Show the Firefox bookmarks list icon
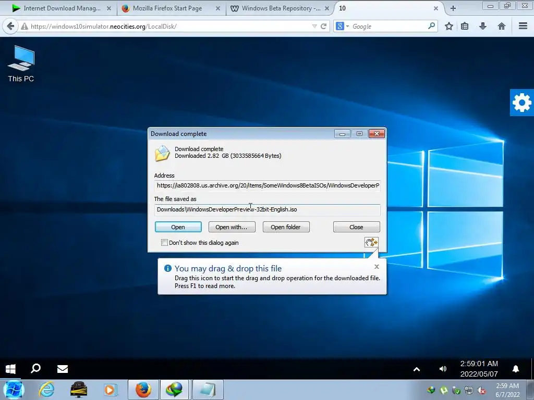 coord(465,26)
